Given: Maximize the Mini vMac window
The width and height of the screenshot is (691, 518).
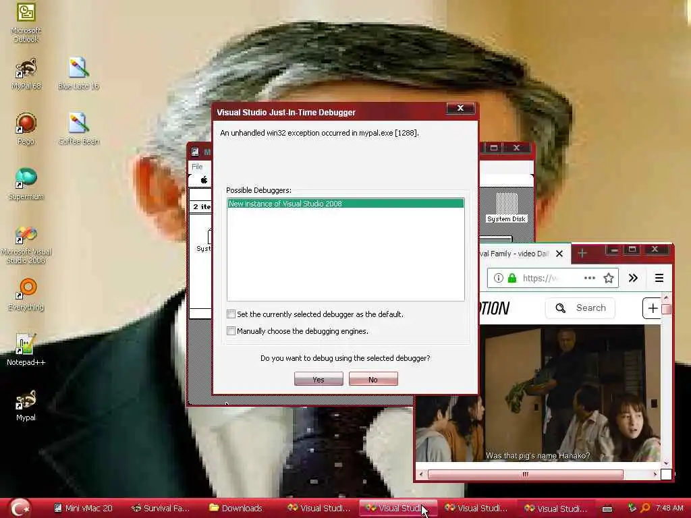Looking at the screenshot, I should [x=494, y=148].
